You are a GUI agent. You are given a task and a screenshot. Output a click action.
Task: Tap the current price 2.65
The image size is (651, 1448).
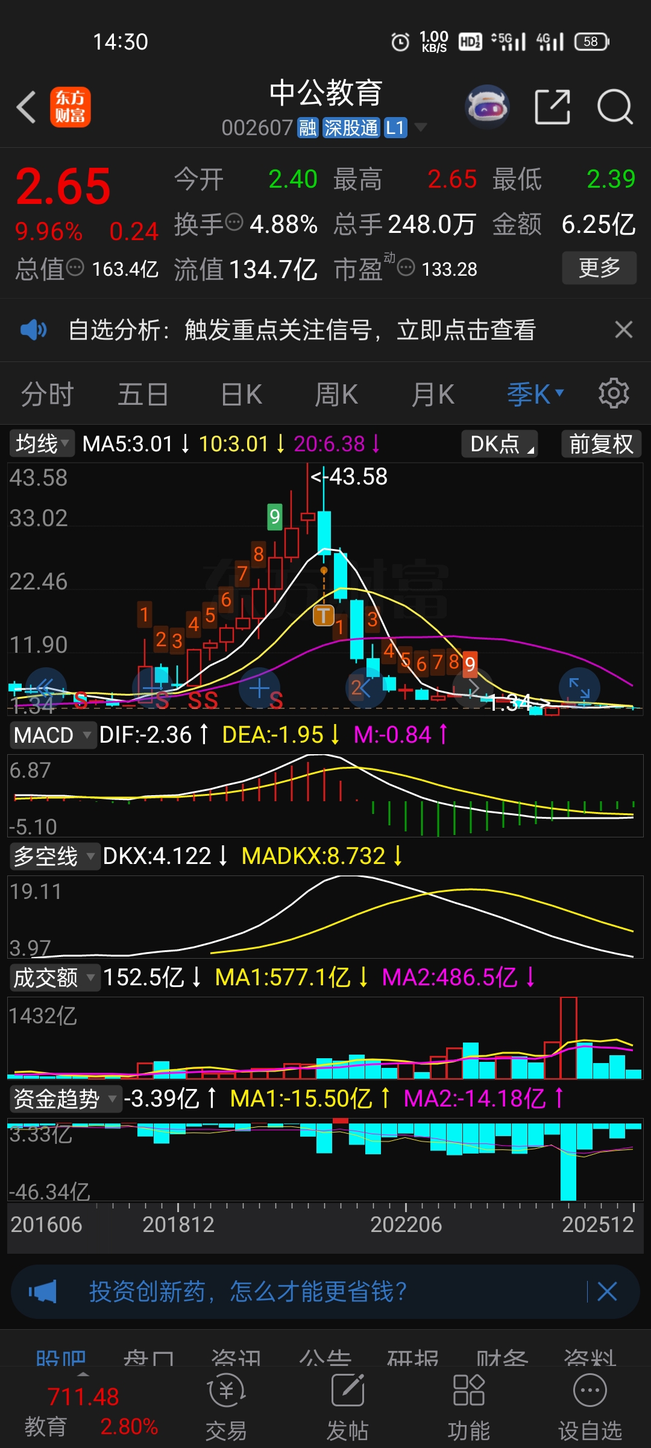click(63, 186)
